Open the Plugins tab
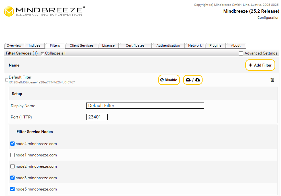 (x=216, y=45)
